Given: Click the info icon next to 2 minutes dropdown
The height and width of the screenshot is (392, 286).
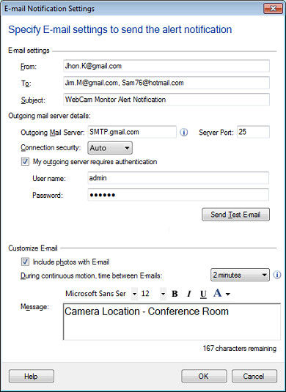Looking at the screenshot, I should point(277,275).
